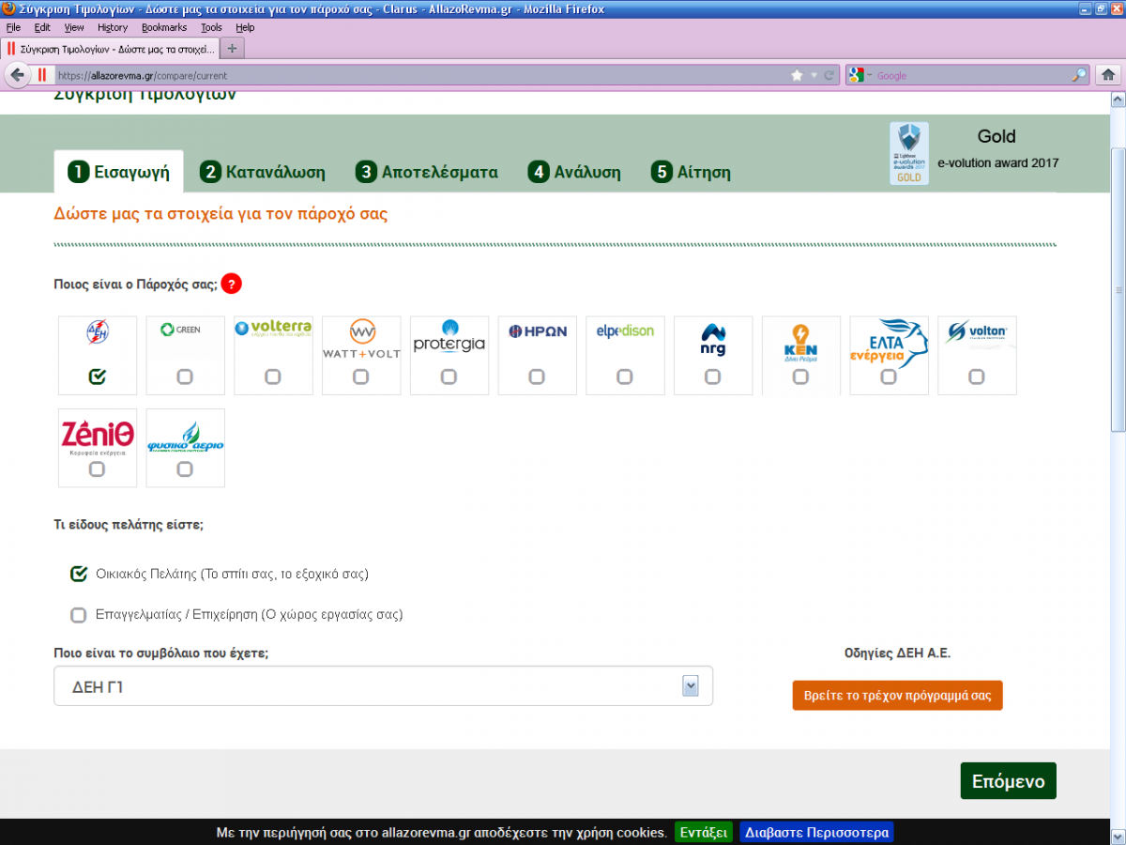
Task: Check the Watt+Volt provider checkbox
Action: 361,376
